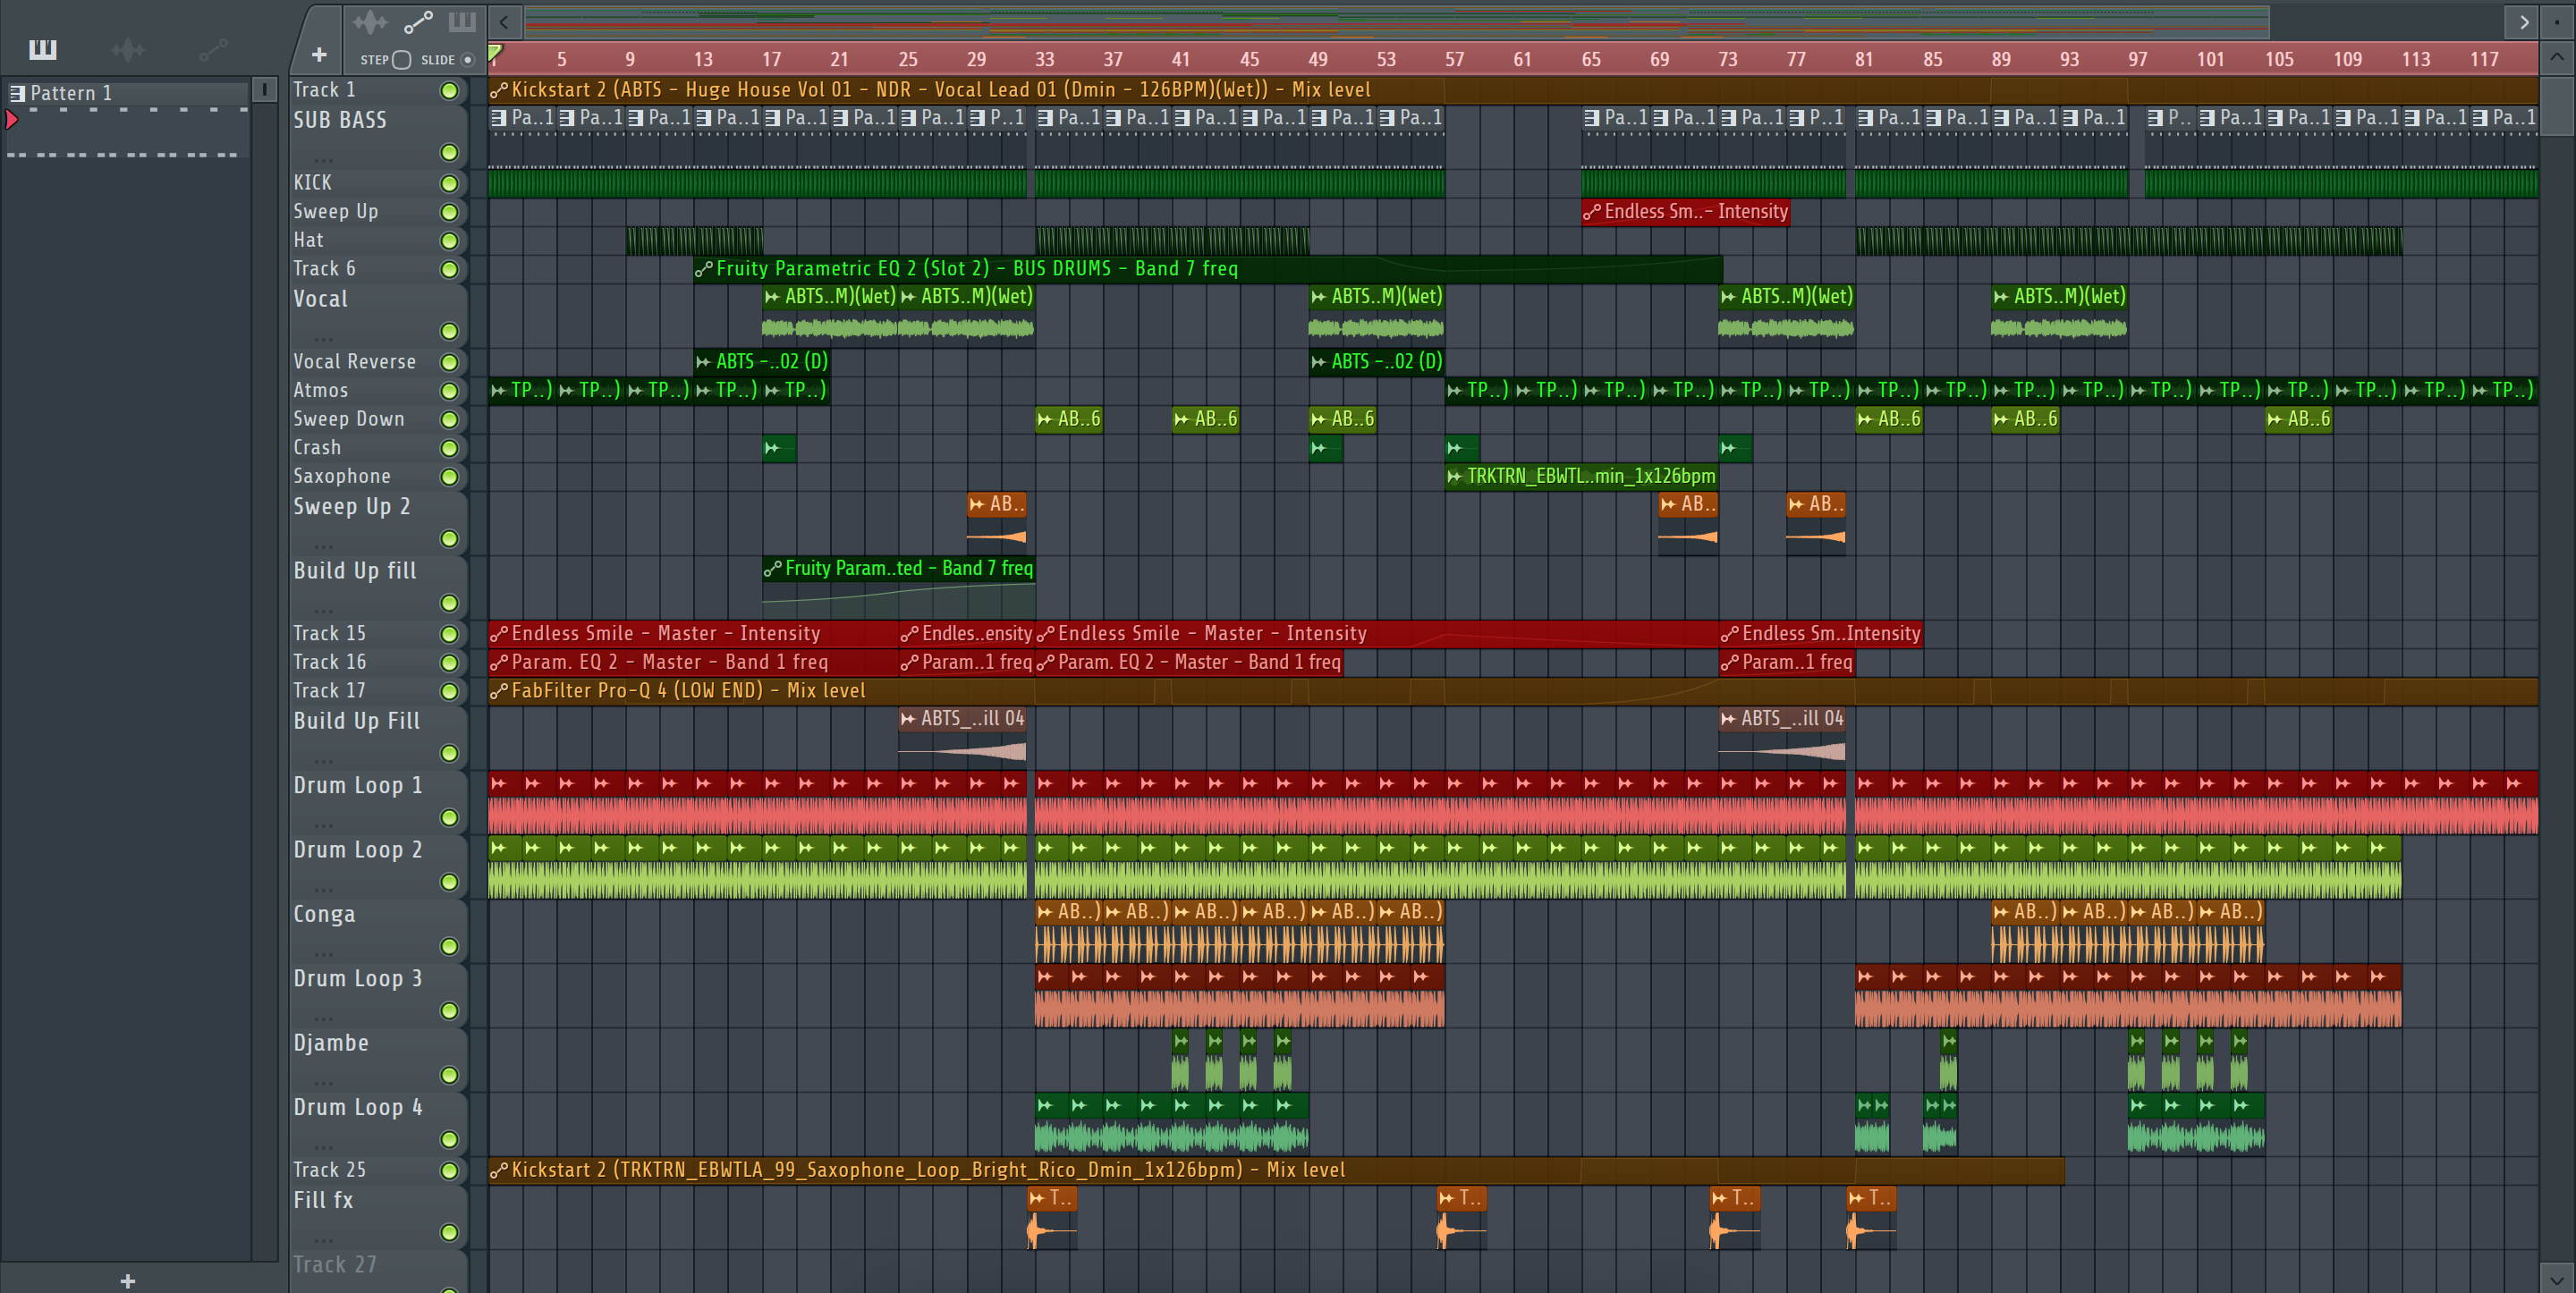Toggle the SLIDE option
The image size is (2576, 1293).
(x=467, y=60)
